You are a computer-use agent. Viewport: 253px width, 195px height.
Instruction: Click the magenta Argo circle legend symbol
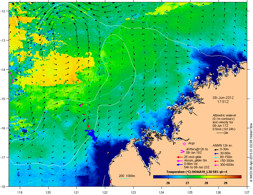tap(184, 144)
